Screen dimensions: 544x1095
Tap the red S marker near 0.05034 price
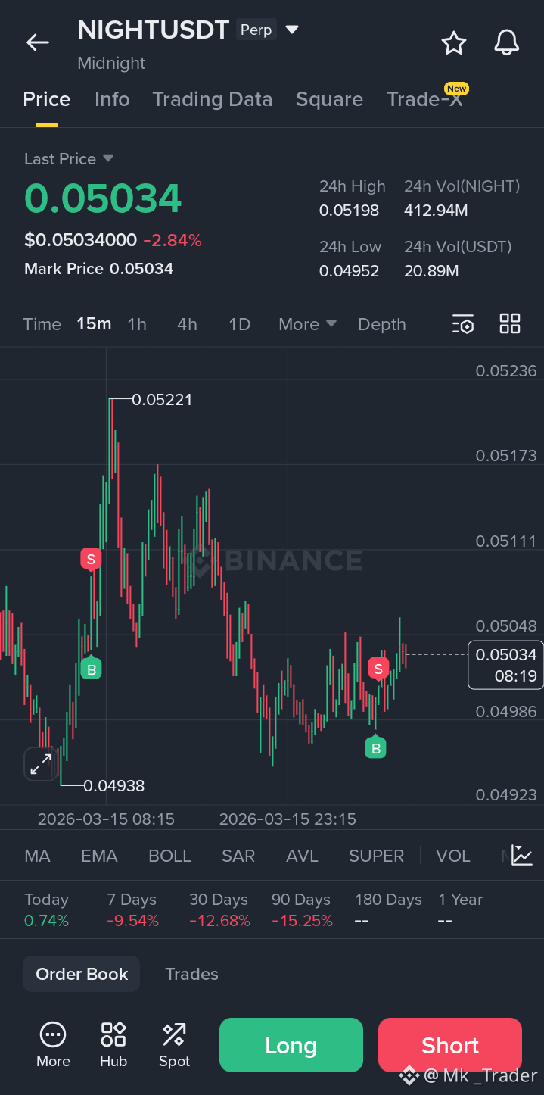pos(378,669)
